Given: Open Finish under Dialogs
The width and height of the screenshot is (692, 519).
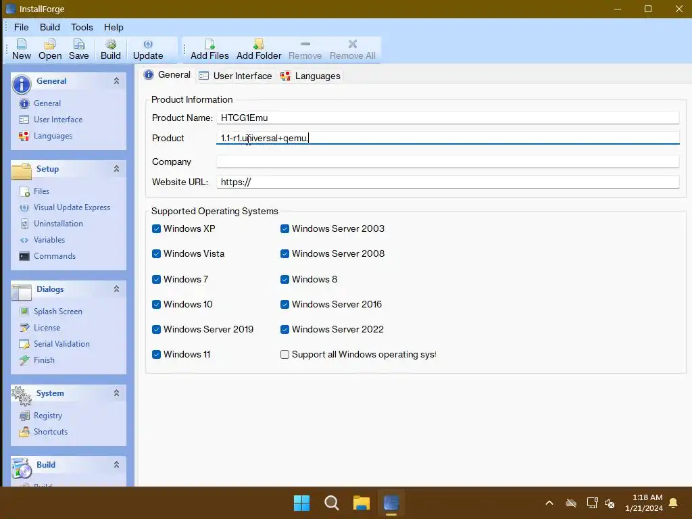Looking at the screenshot, I should [x=44, y=361].
